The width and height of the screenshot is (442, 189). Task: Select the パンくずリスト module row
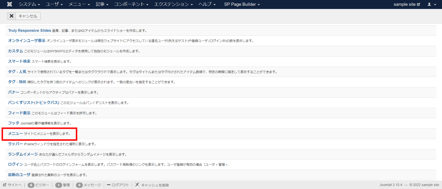tap(34, 103)
